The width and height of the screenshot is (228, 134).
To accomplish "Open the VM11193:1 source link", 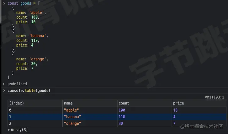I will (x=214, y=97).
